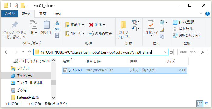The width and height of the screenshot is (212, 109).
Task: Click navigation pane scrollbar up arrow
Action: (54, 60)
